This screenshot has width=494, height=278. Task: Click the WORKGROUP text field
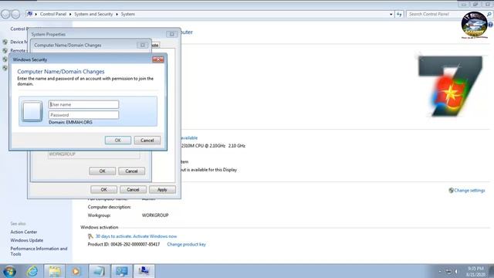tap(94, 154)
